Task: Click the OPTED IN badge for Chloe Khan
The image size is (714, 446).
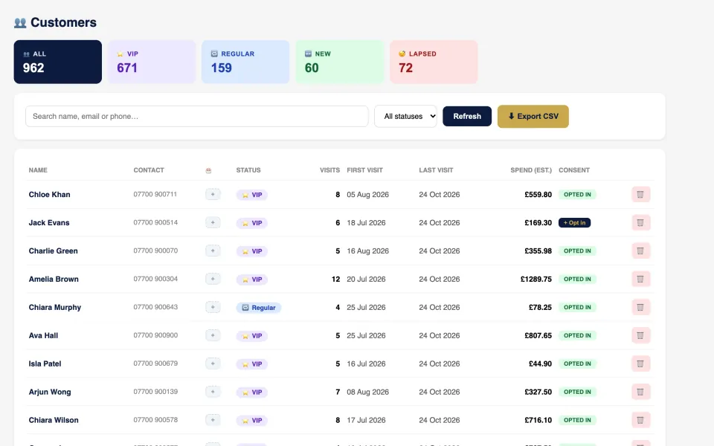Action: pyautogui.click(x=577, y=194)
